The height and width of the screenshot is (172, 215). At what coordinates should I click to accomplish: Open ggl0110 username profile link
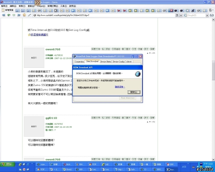pyautogui.click(x=51, y=118)
